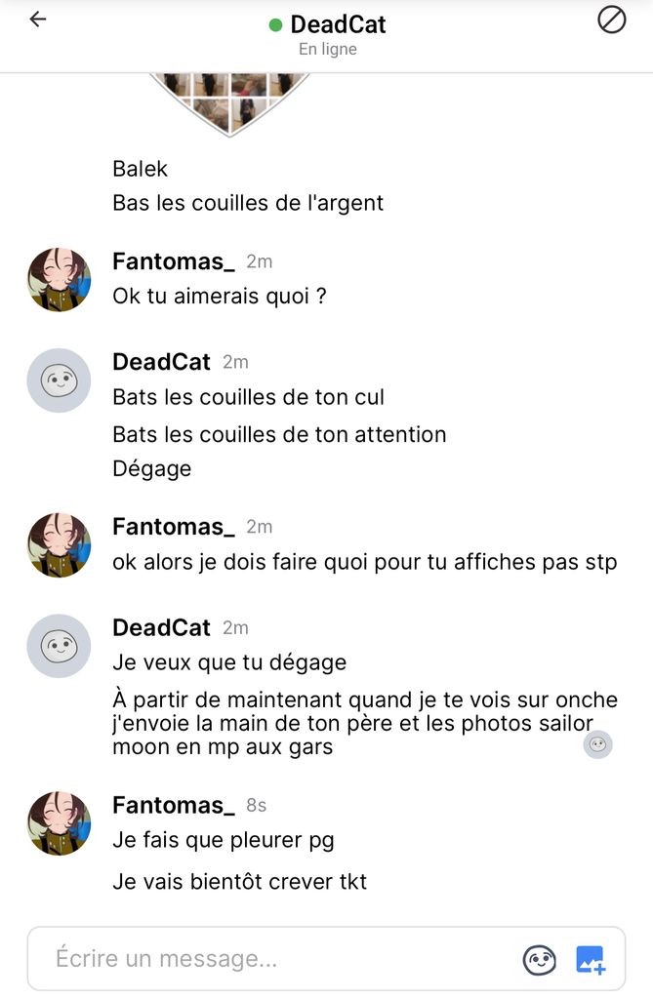Image resolution: width=653 pixels, height=999 pixels.
Task: Open Fantomas_ username above 'Je fais que pleurer pg'
Action: point(174,805)
